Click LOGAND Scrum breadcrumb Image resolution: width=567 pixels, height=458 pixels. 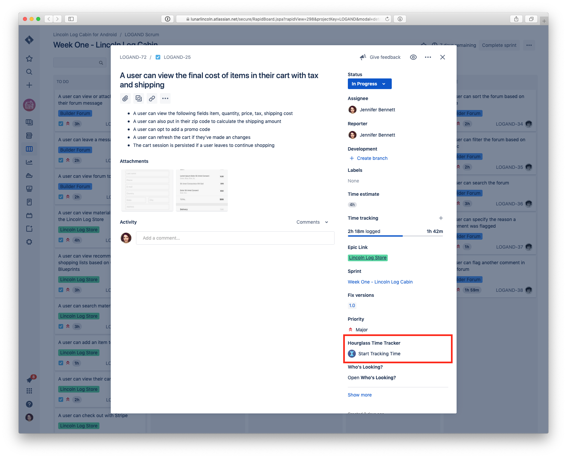tap(142, 35)
